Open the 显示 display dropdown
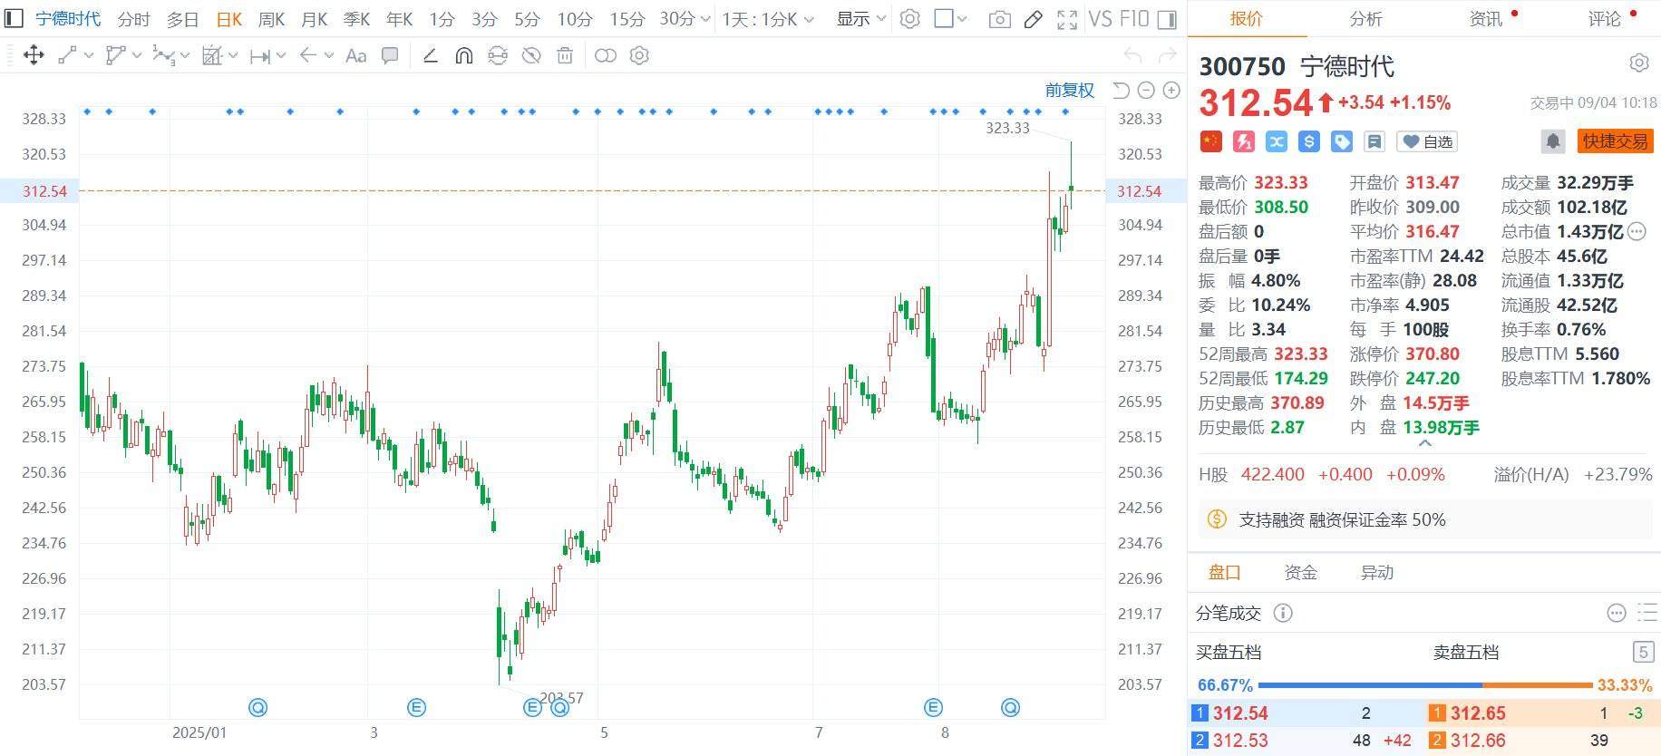 point(860,19)
